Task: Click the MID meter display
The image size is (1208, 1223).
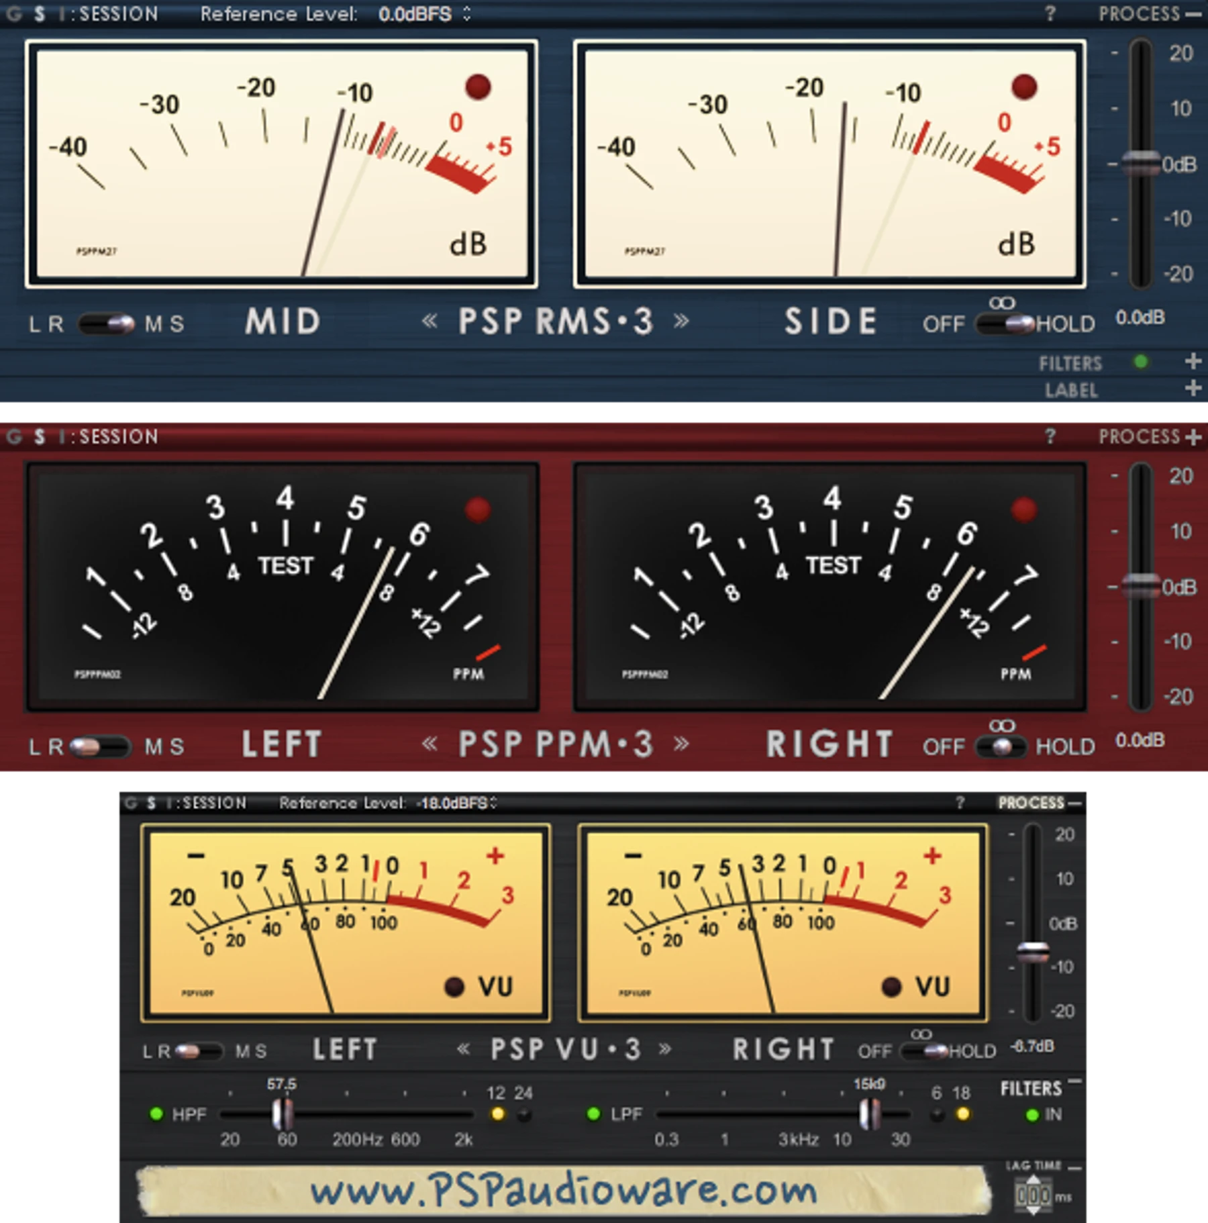Action: [282, 164]
